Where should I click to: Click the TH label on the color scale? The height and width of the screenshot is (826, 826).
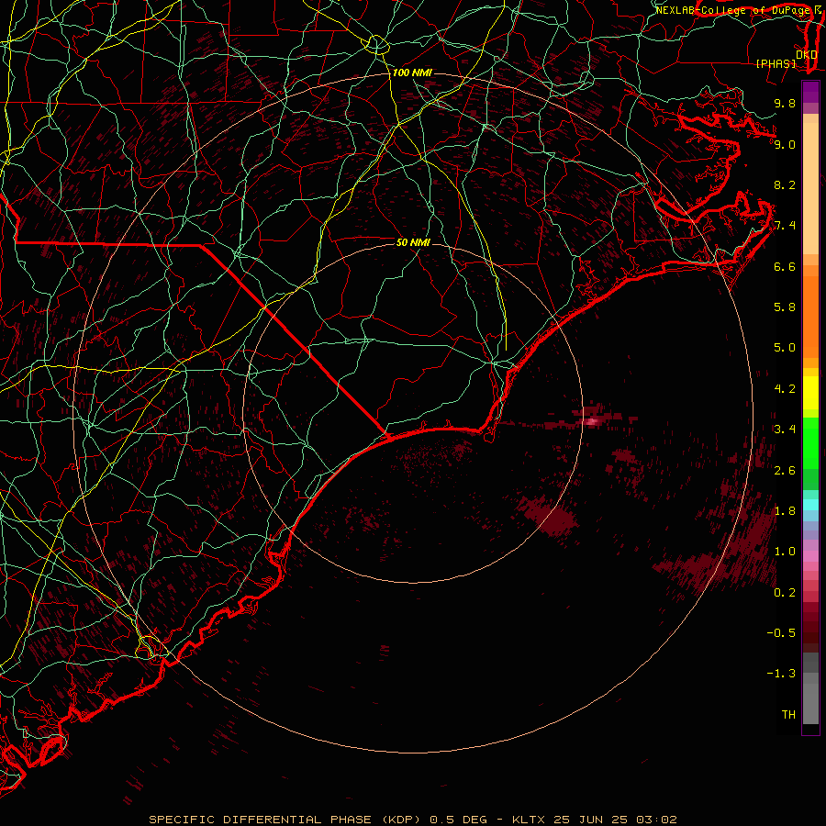pos(788,715)
